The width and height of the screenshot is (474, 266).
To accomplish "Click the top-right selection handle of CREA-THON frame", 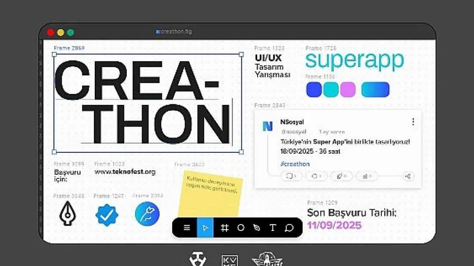I will pos(241,54).
